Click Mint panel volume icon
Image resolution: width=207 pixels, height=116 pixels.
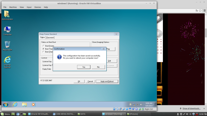187,114
